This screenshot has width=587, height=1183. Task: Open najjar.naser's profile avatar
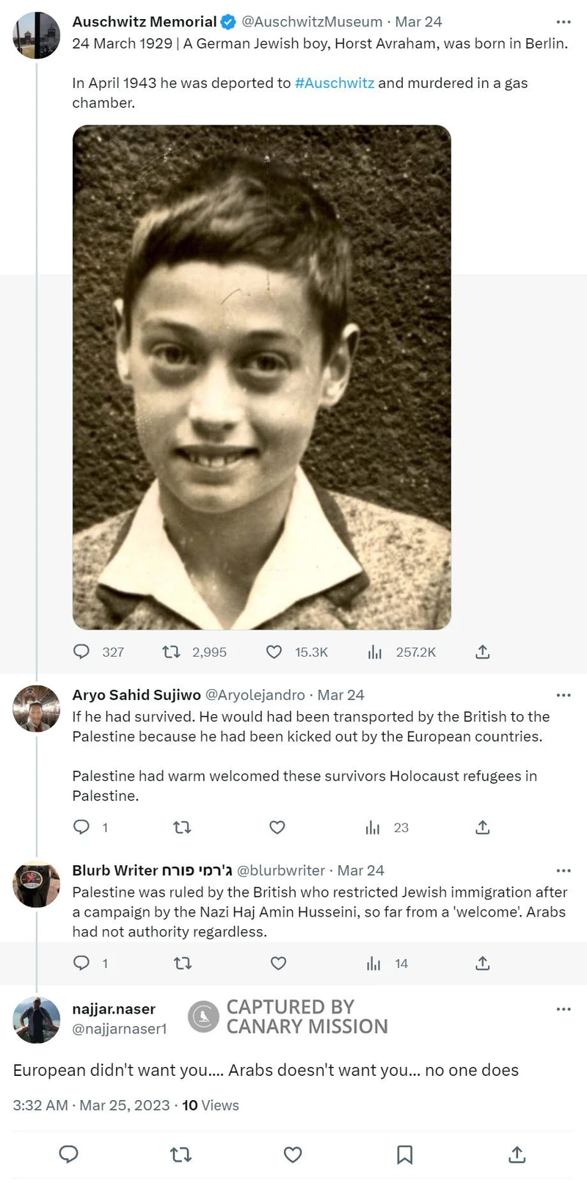coord(37,1019)
